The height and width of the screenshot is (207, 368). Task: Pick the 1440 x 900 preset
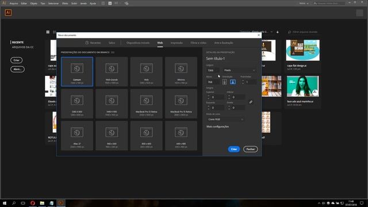coord(112,103)
